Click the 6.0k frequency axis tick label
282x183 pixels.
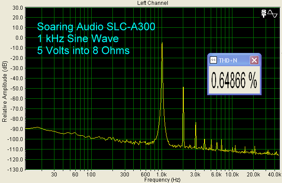[x=216, y=175]
